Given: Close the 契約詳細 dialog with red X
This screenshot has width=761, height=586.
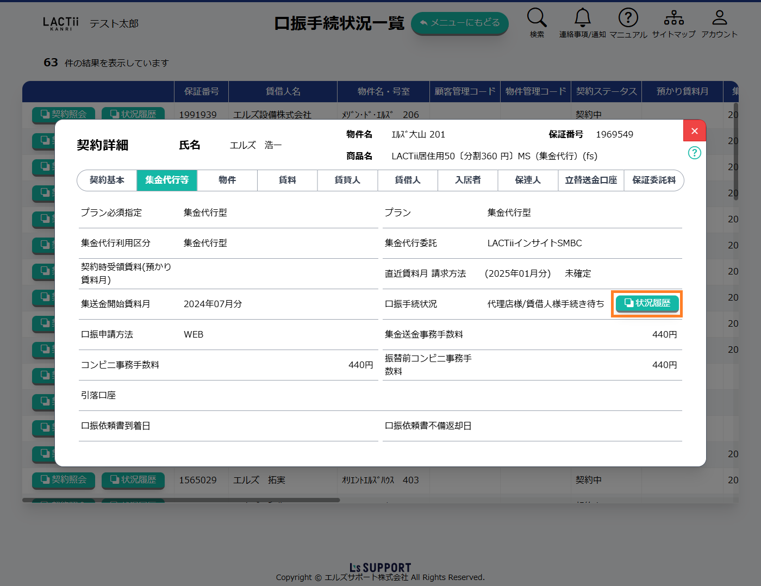Looking at the screenshot, I should coord(694,131).
